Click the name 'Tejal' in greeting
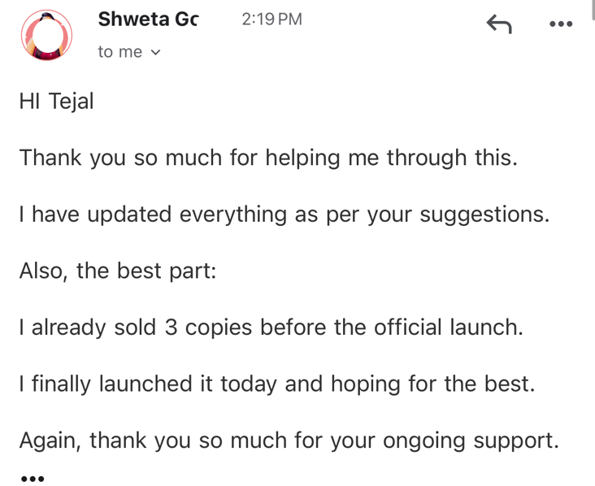The image size is (595, 486). click(x=72, y=102)
